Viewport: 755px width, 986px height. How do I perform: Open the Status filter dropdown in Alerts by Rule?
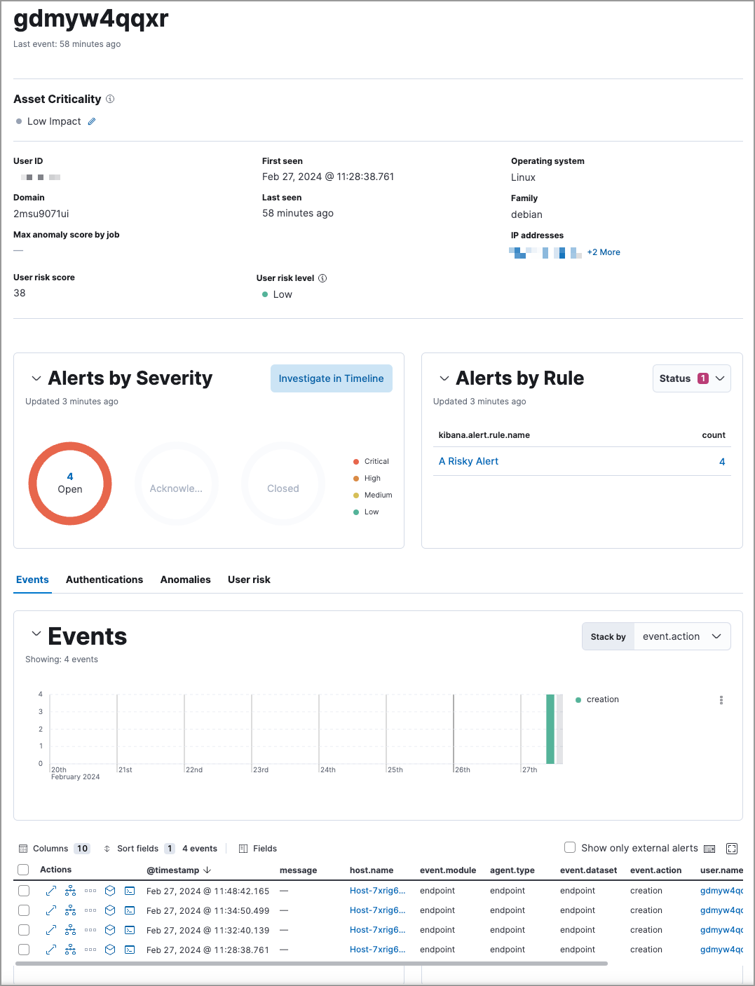coord(691,378)
